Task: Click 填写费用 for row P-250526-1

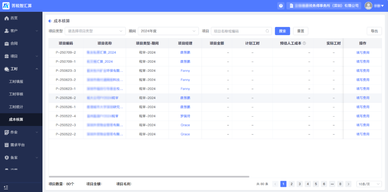Action: [x=362, y=107]
